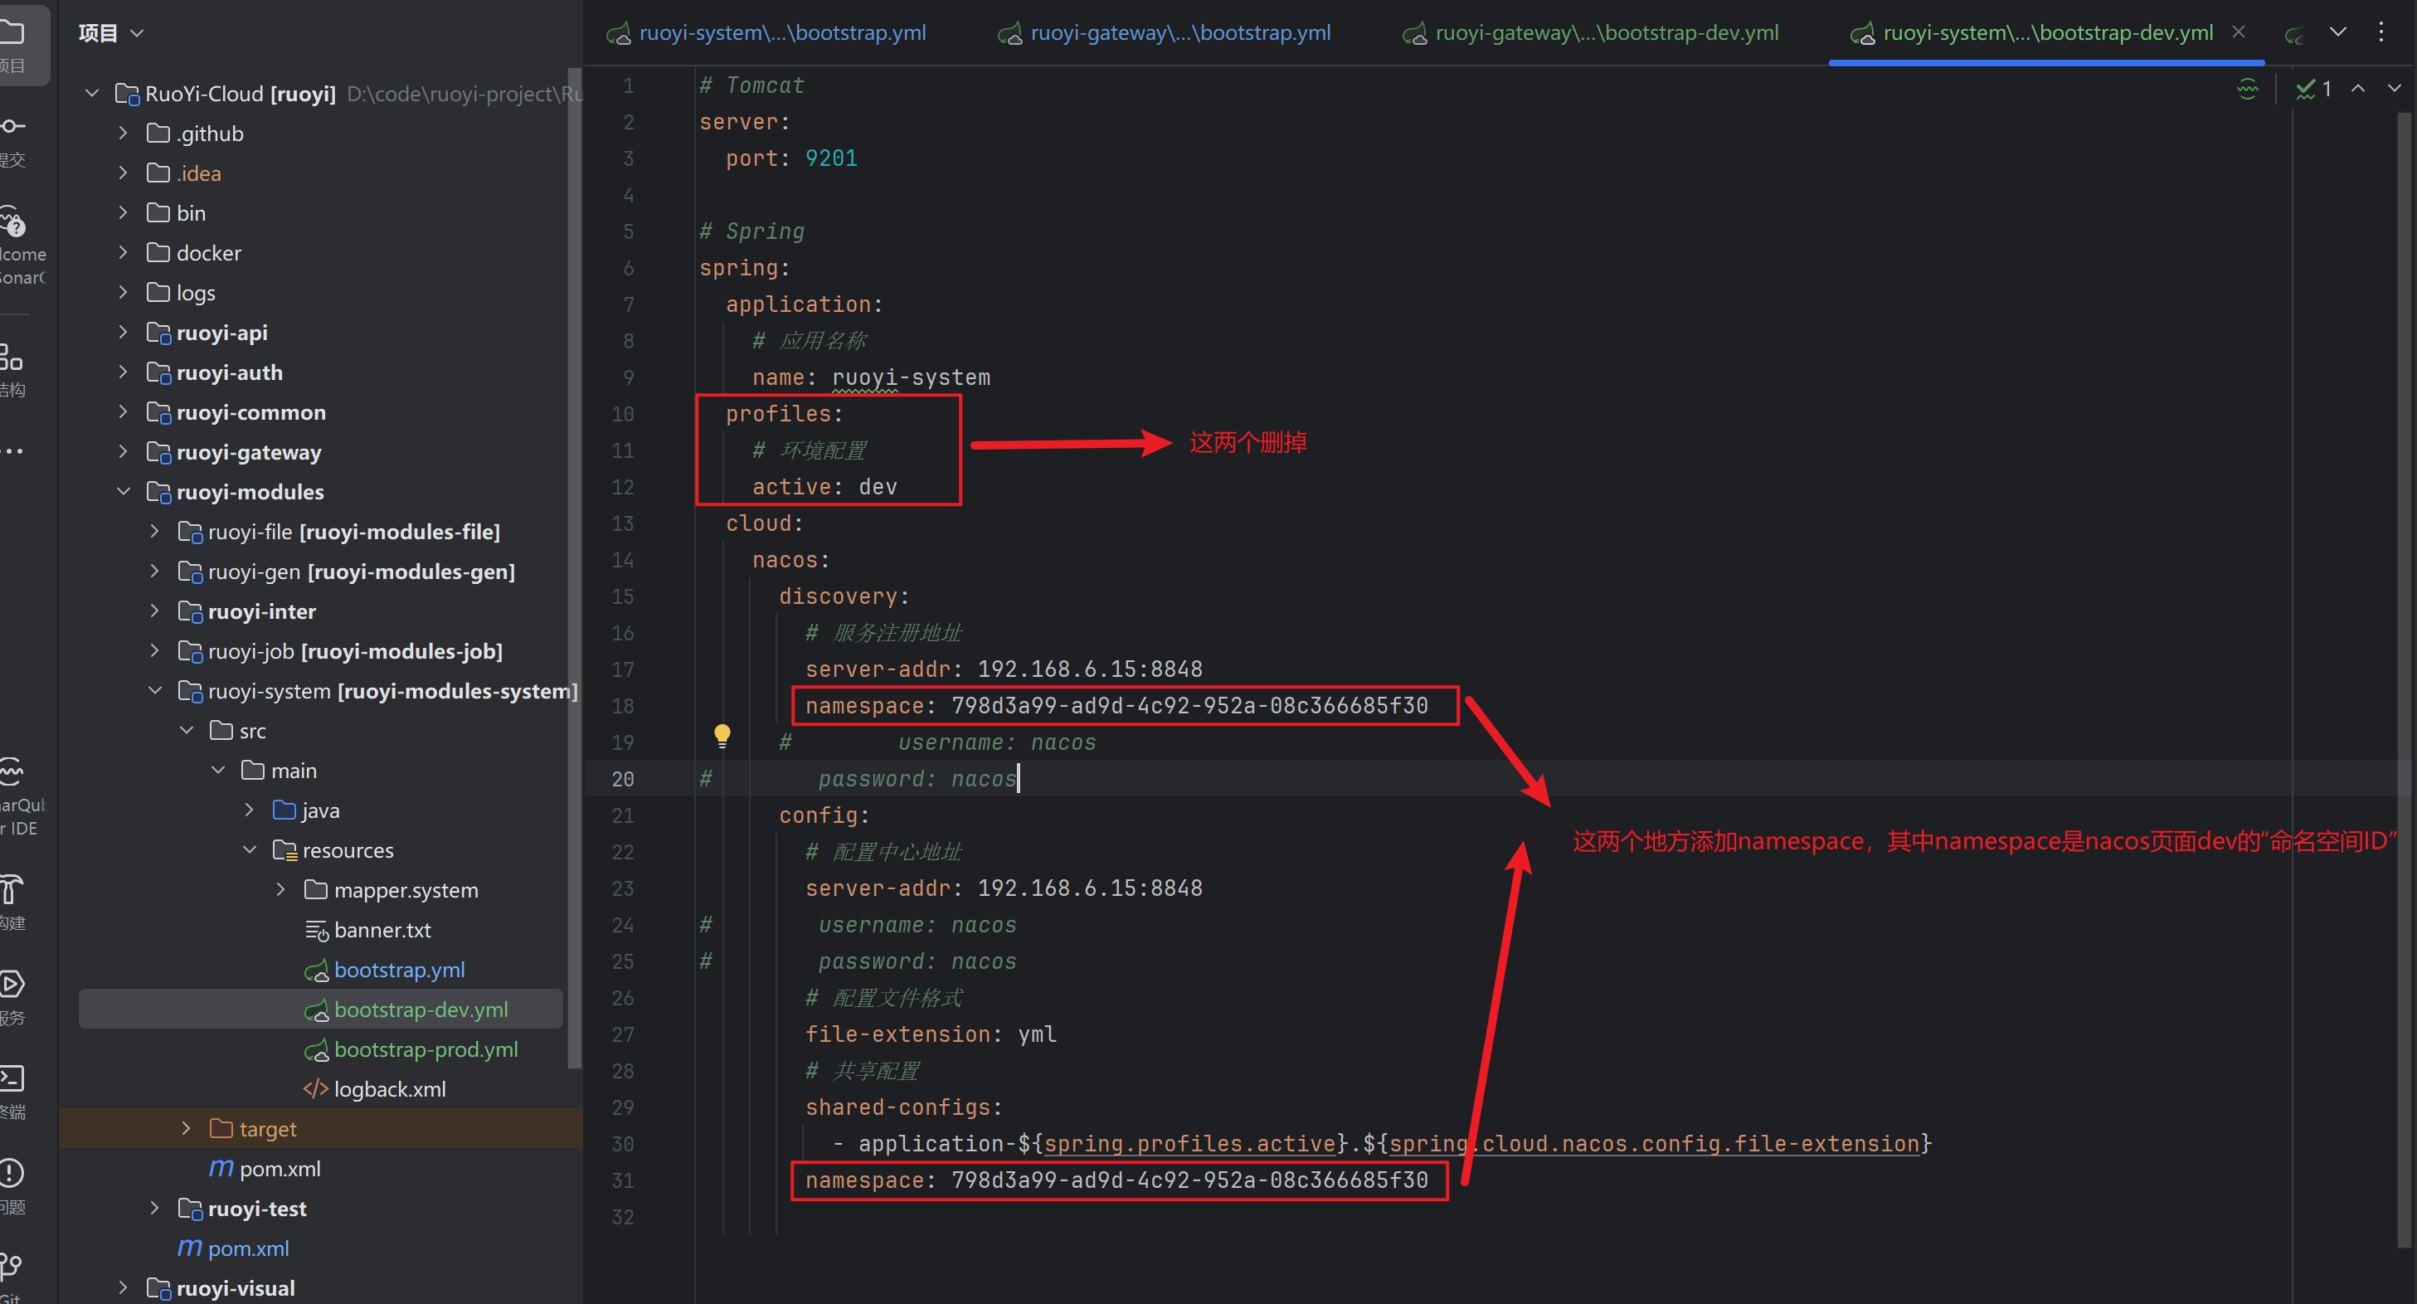Click the yellow lightbulb intention icon

(x=722, y=736)
